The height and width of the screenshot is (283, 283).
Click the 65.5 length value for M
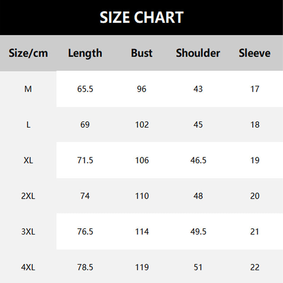point(85,89)
